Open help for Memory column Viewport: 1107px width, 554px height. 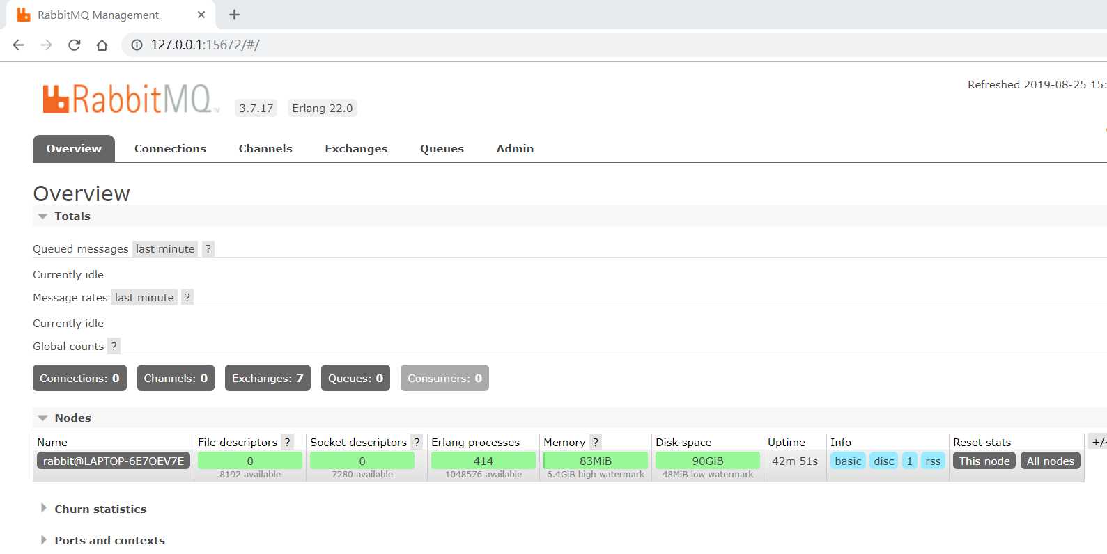596,442
